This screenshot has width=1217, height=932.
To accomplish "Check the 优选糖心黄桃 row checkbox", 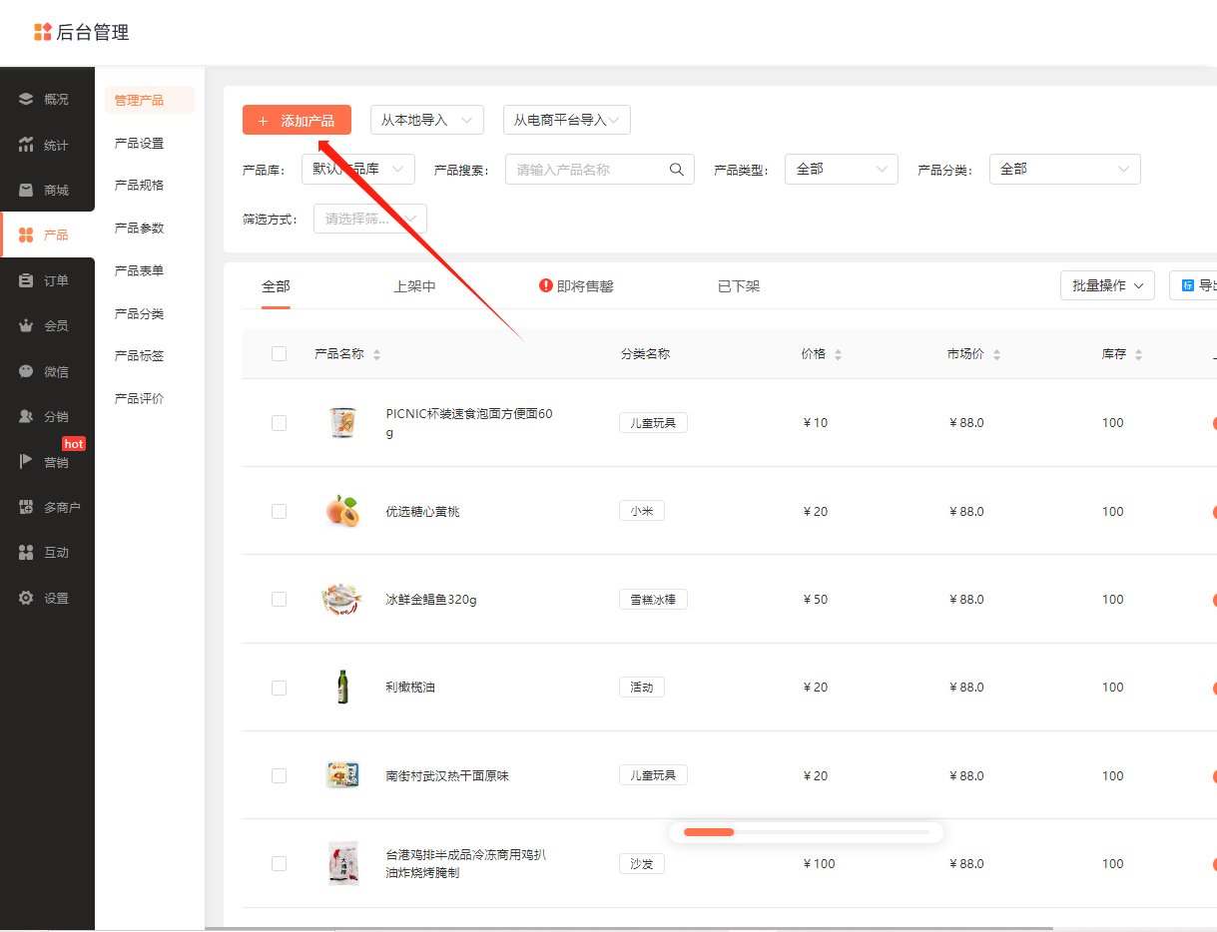I will coord(279,511).
